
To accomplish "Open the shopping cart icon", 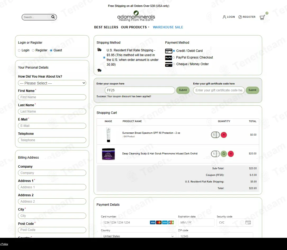I will [x=262, y=17].
